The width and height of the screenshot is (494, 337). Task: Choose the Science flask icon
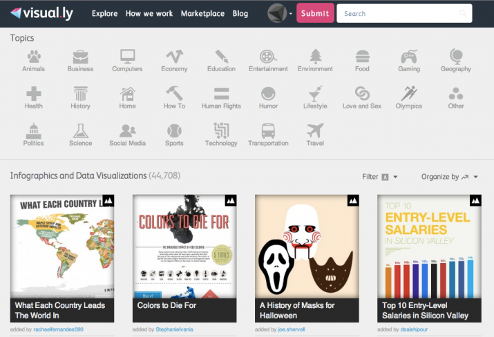(x=80, y=131)
